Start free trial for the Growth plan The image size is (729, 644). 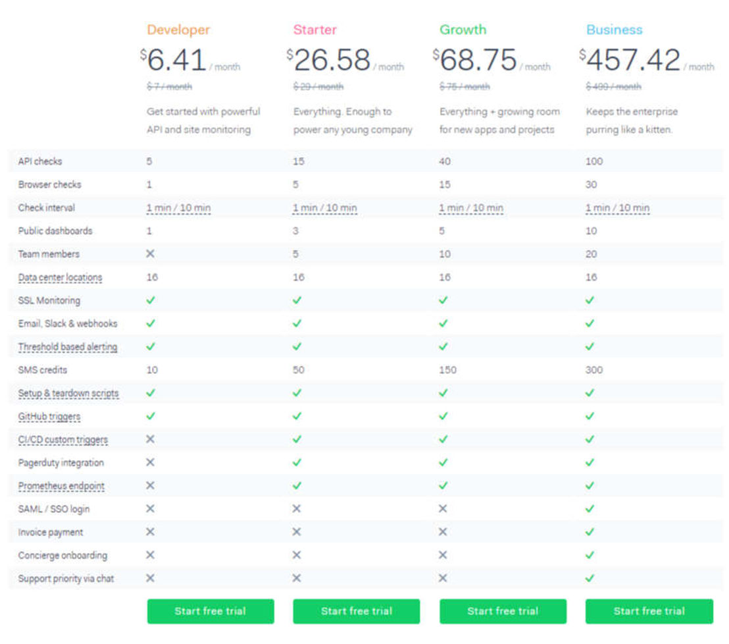coord(503,611)
